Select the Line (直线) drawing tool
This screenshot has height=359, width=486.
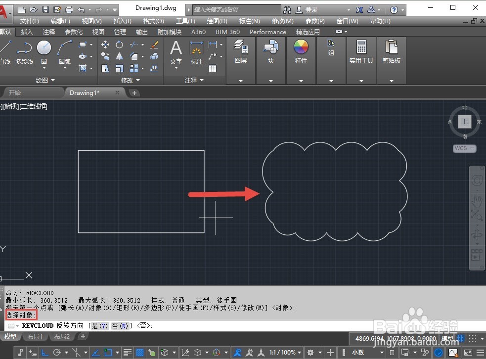pyautogui.click(x=5, y=52)
